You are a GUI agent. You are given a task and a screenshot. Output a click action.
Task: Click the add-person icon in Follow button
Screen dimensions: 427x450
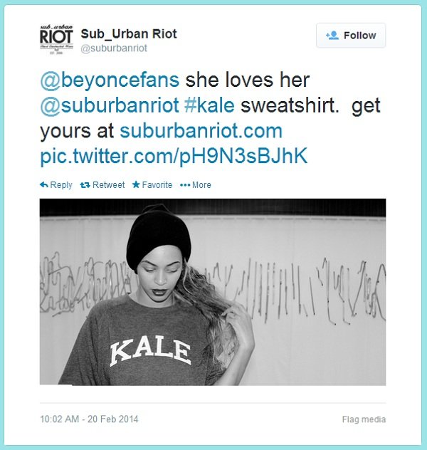pos(332,36)
